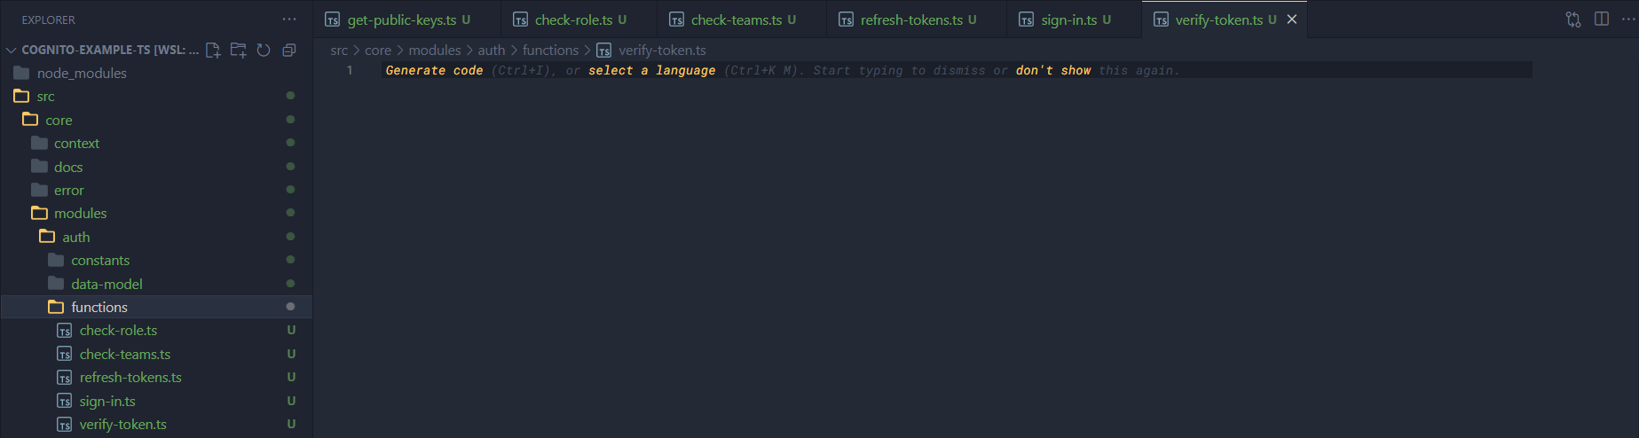Click line number 1 in the gutter
Screen dimensions: 1639x438
click(350, 70)
